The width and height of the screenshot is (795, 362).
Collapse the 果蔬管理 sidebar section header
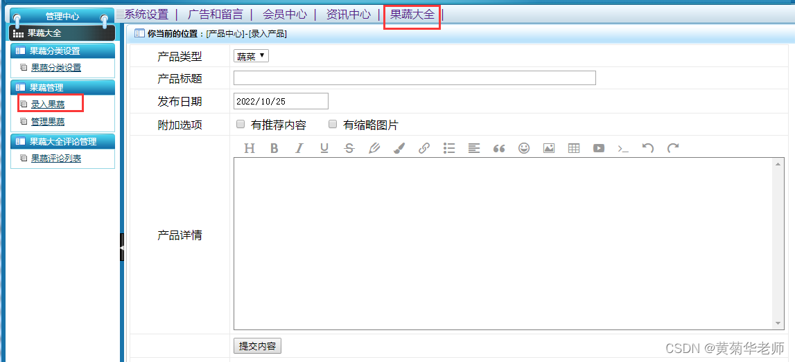click(x=63, y=88)
